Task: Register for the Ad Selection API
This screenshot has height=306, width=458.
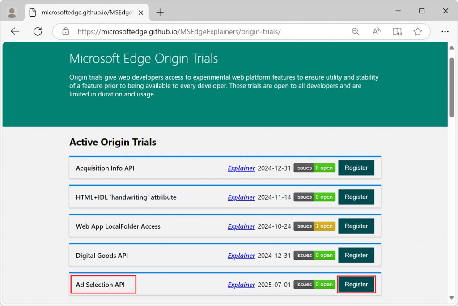Action: pyautogui.click(x=356, y=285)
